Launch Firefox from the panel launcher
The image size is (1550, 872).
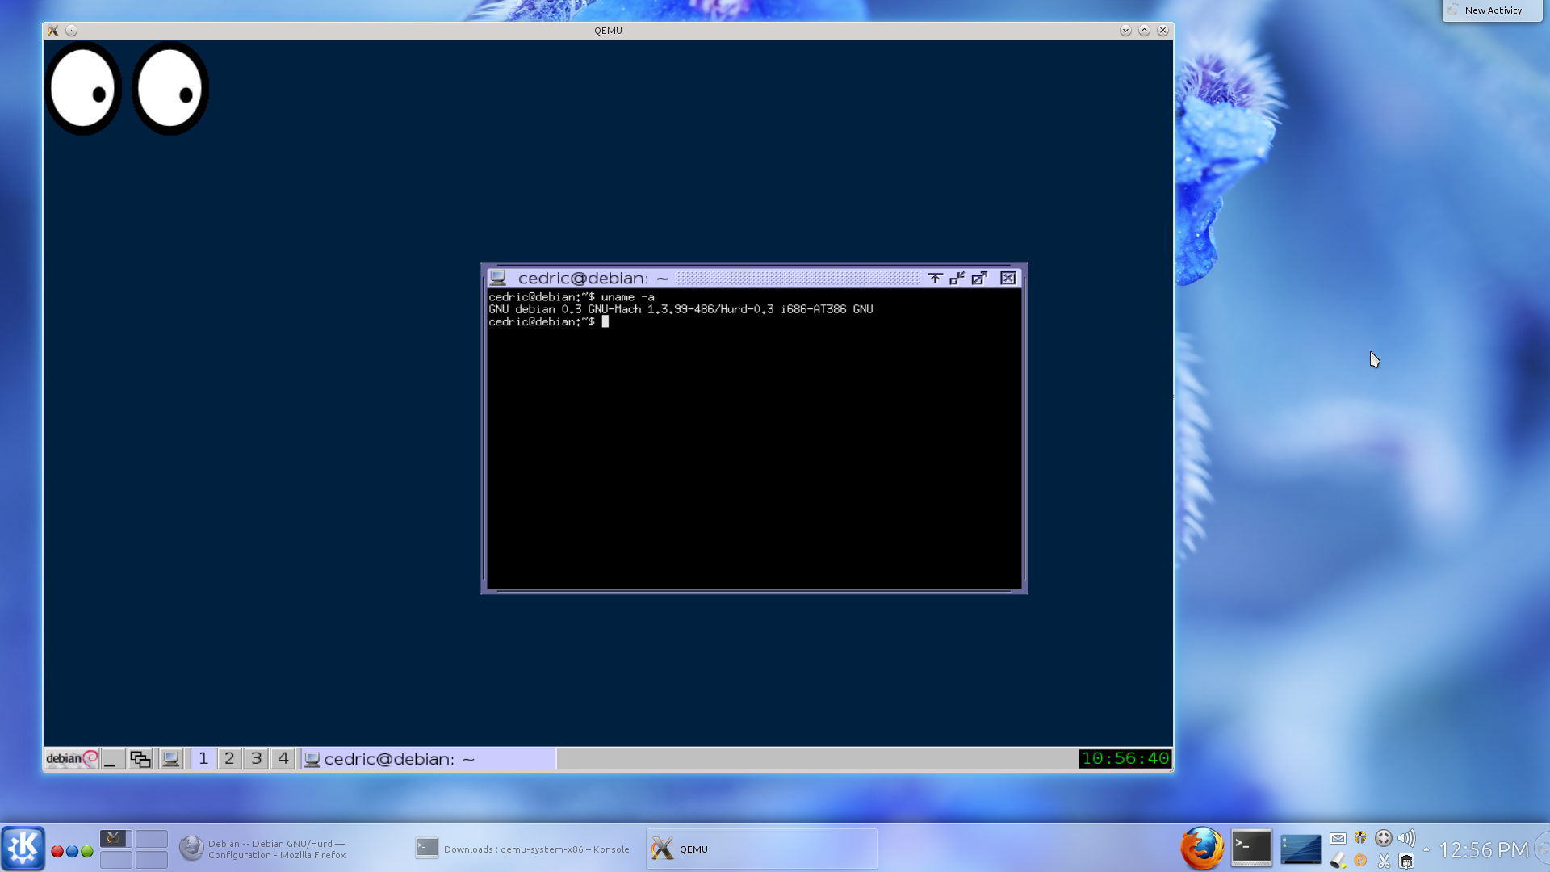click(x=1202, y=848)
